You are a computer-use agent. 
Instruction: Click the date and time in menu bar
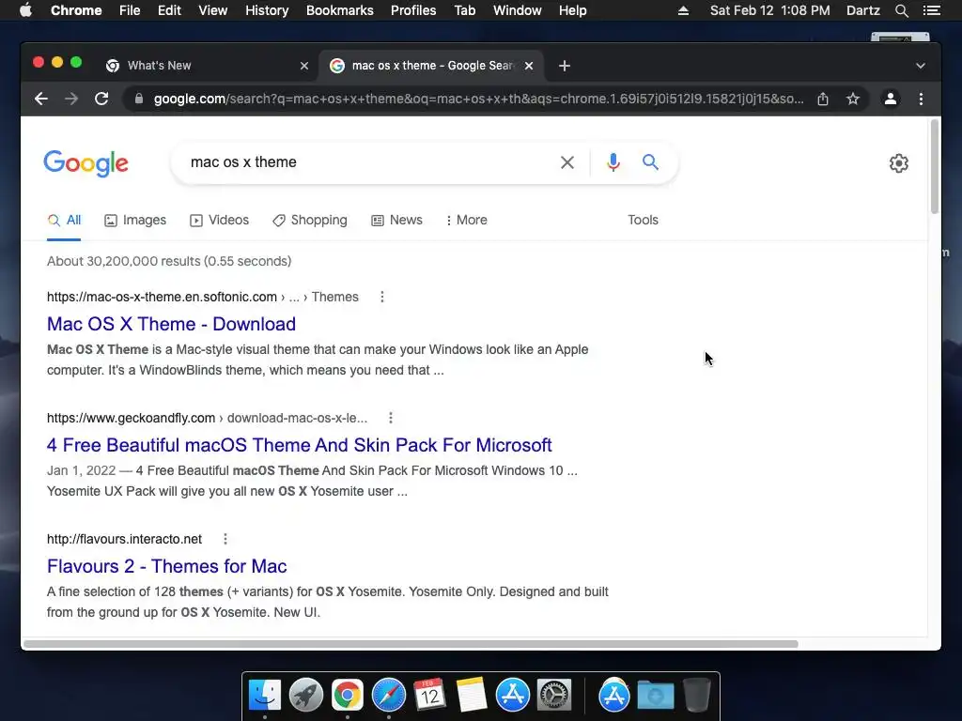click(x=769, y=10)
